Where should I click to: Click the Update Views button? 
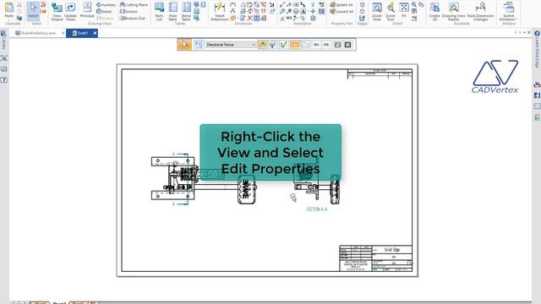[x=70, y=11]
